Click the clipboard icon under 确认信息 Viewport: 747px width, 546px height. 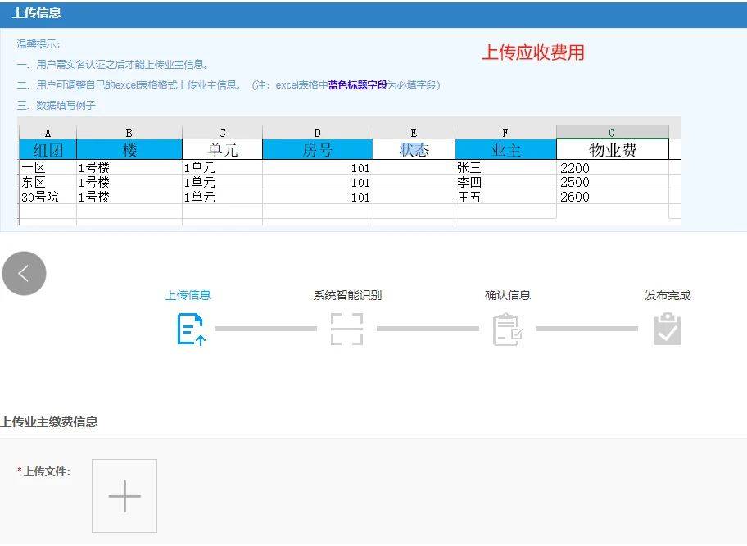click(507, 329)
